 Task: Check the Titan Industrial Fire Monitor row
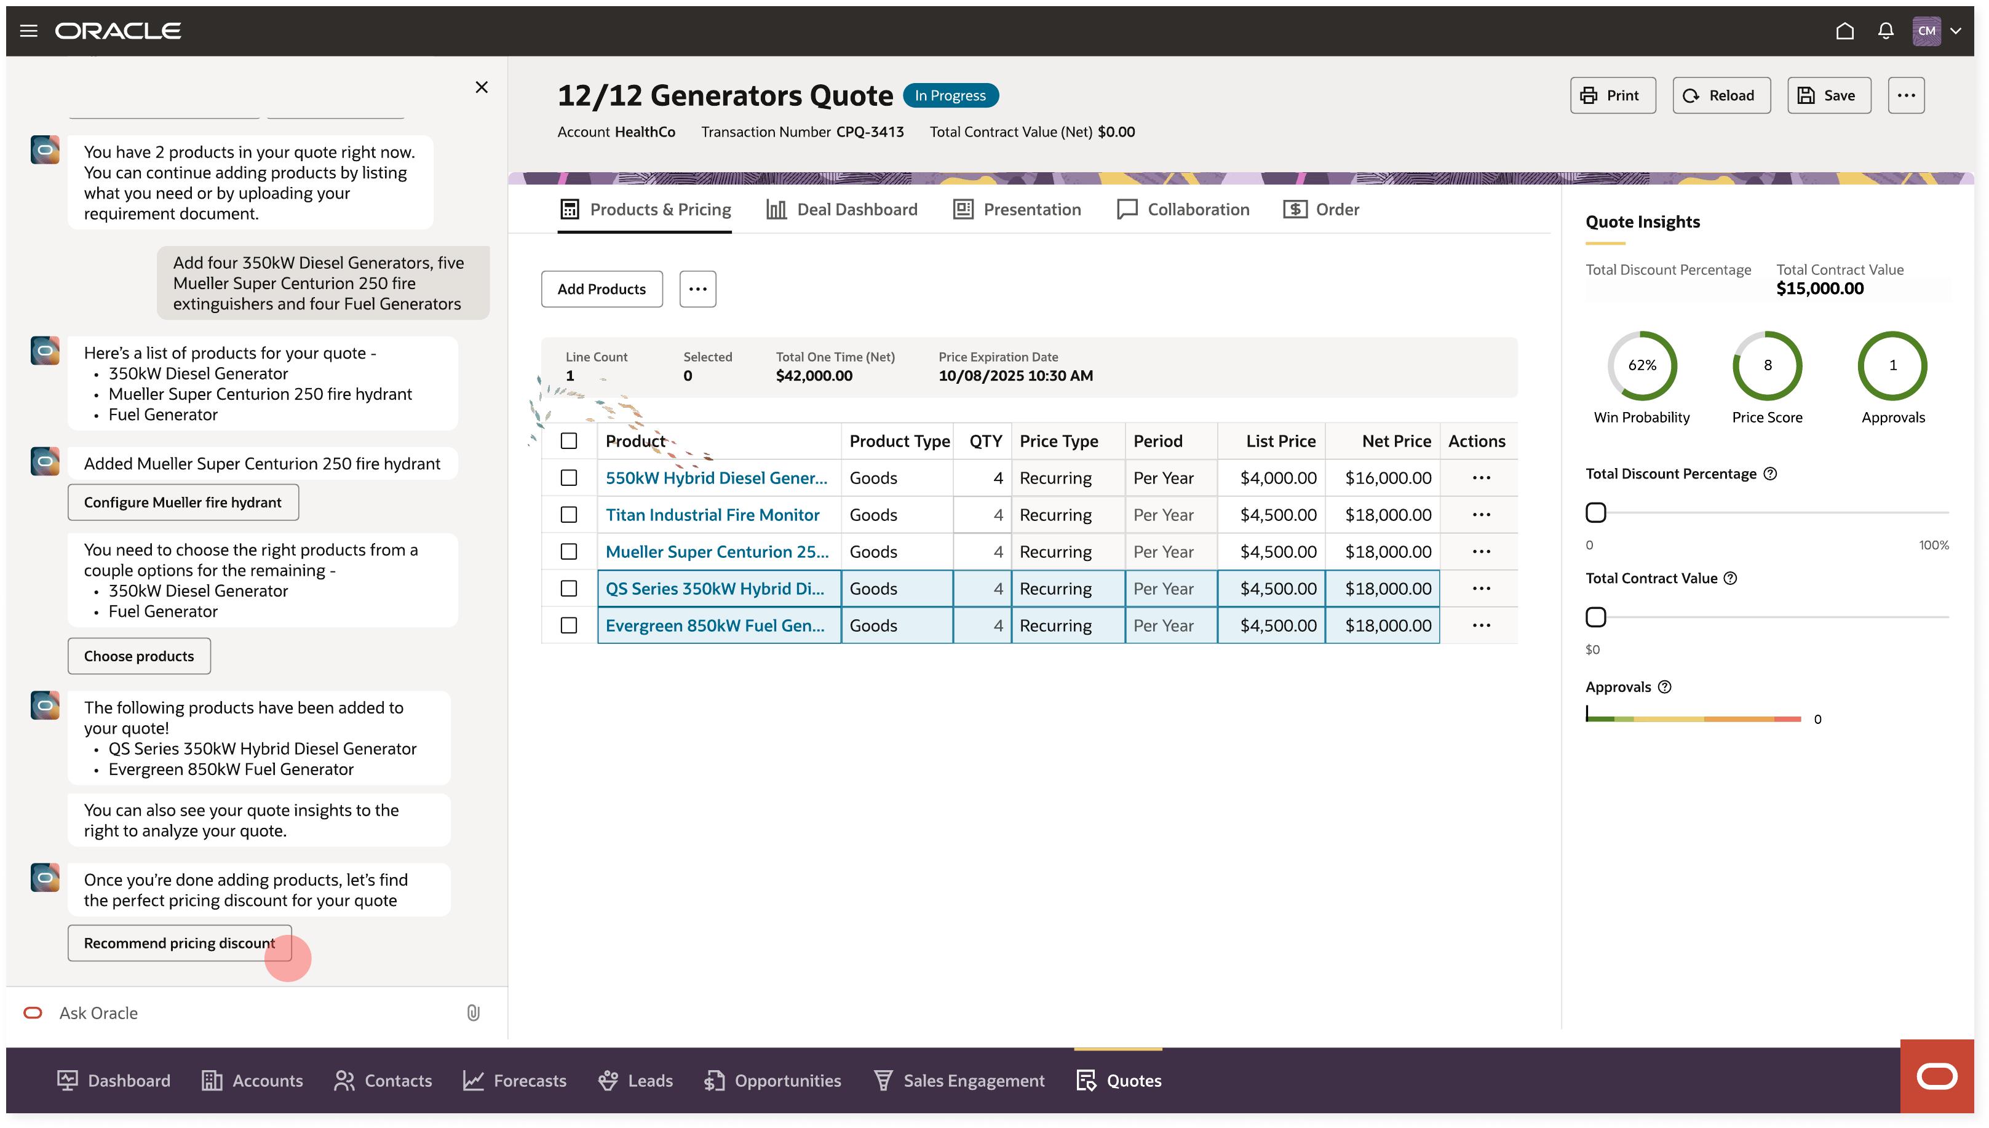[568, 514]
